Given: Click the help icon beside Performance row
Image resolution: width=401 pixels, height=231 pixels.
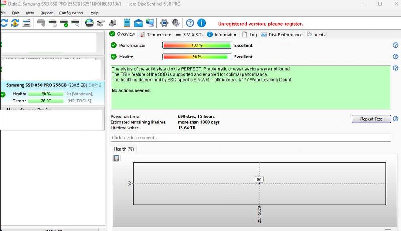Looking at the screenshot, I should (396, 45).
